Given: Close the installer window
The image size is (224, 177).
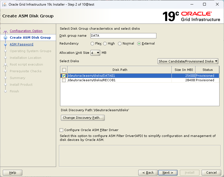Looking at the screenshot, I should pyautogui.click(x=217, y=4).
